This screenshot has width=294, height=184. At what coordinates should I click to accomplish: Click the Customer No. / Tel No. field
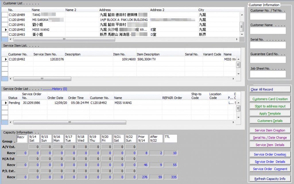pos(268,16)
